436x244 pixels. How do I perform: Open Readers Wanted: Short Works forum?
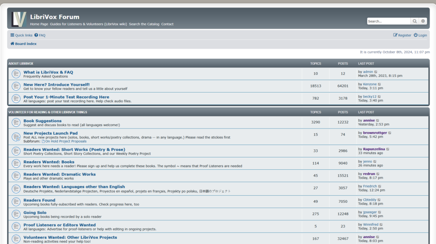pos(74,149)
